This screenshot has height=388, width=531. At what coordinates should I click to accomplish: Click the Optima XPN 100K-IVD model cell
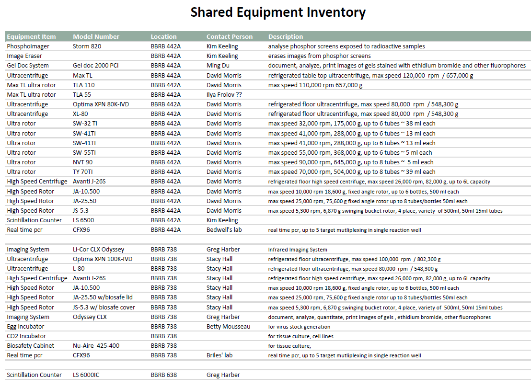click(103, 259)
